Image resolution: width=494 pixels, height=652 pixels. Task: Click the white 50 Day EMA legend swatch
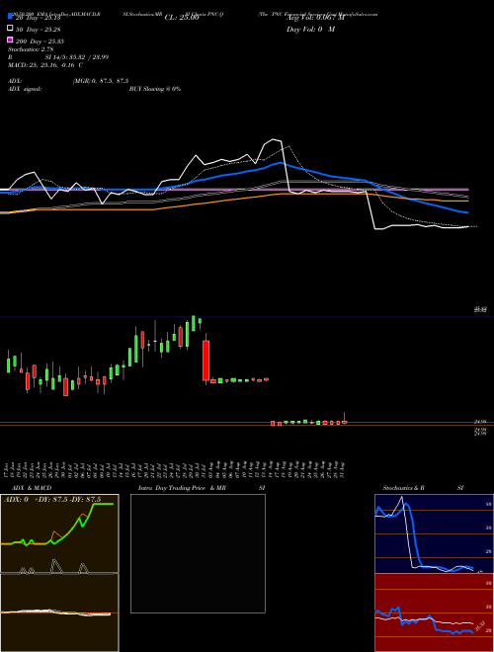[11, 29]
